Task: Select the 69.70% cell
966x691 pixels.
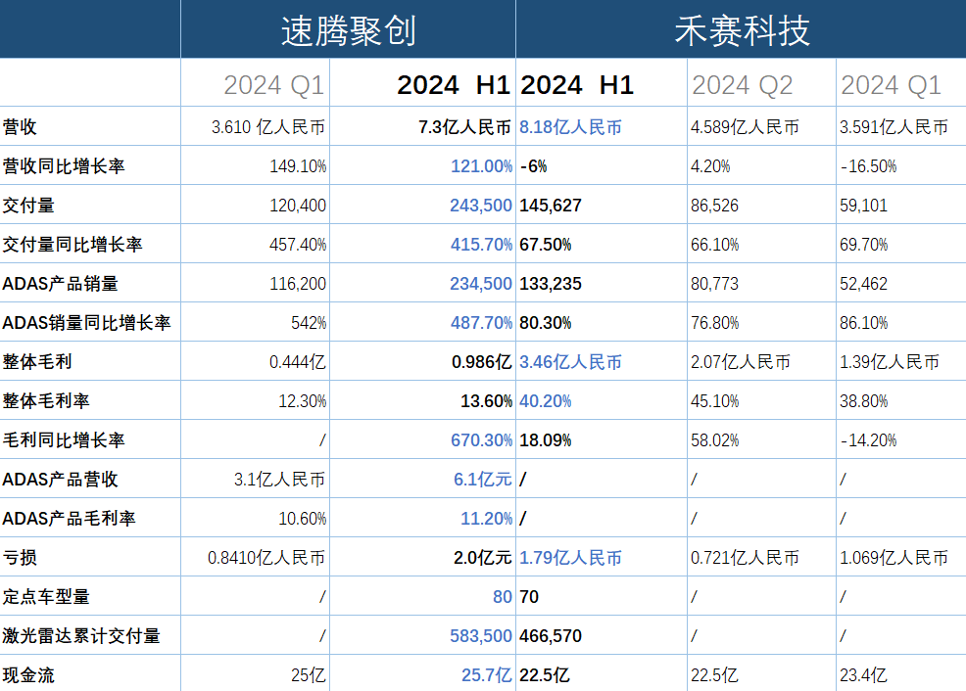Action: point(901,245)
